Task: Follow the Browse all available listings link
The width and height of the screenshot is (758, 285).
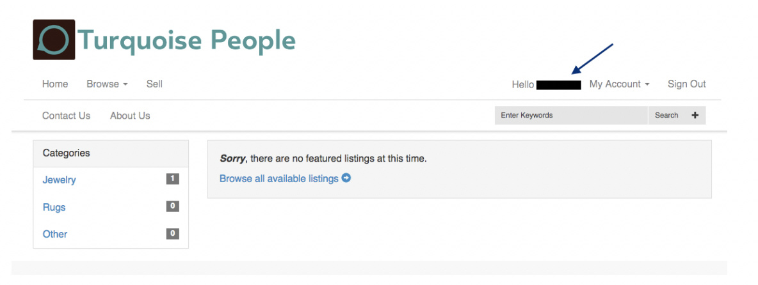Action: [x=279, y=178]
